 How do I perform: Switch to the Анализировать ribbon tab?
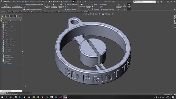[x=70, y=12]
